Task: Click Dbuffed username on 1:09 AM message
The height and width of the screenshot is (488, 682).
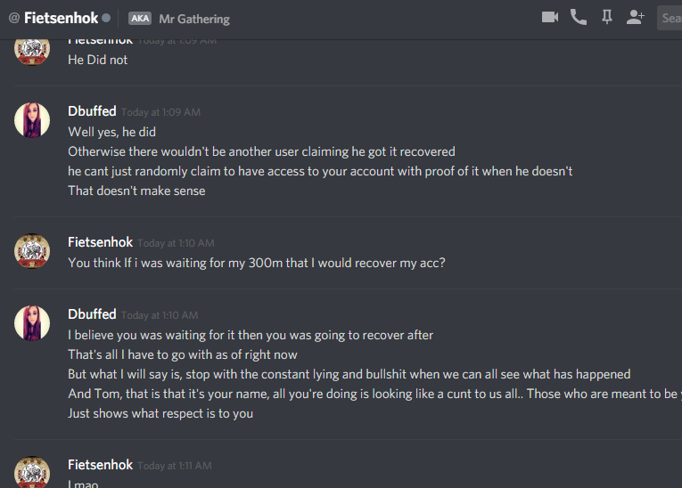Action: tap(92, 111)
